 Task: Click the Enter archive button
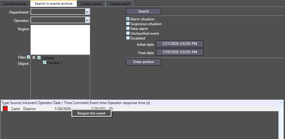(x=143, y=62)
